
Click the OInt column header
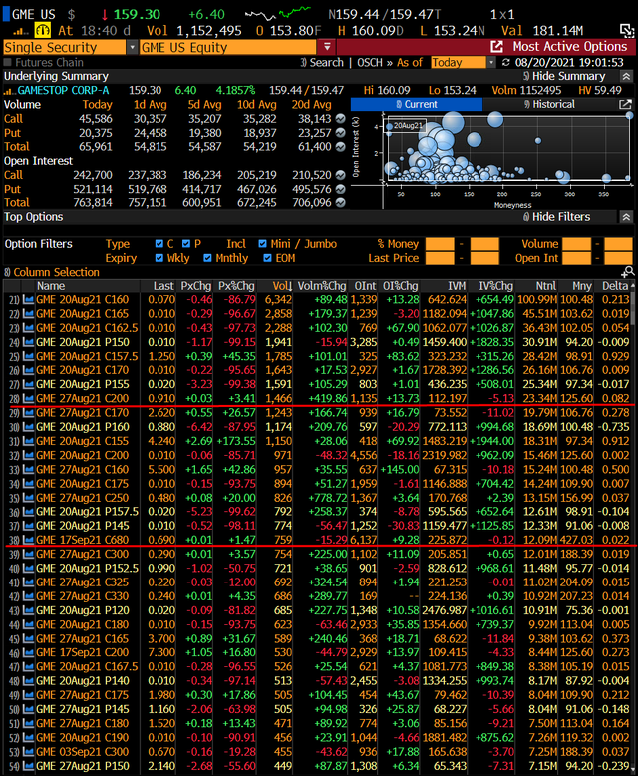(365, 286)
